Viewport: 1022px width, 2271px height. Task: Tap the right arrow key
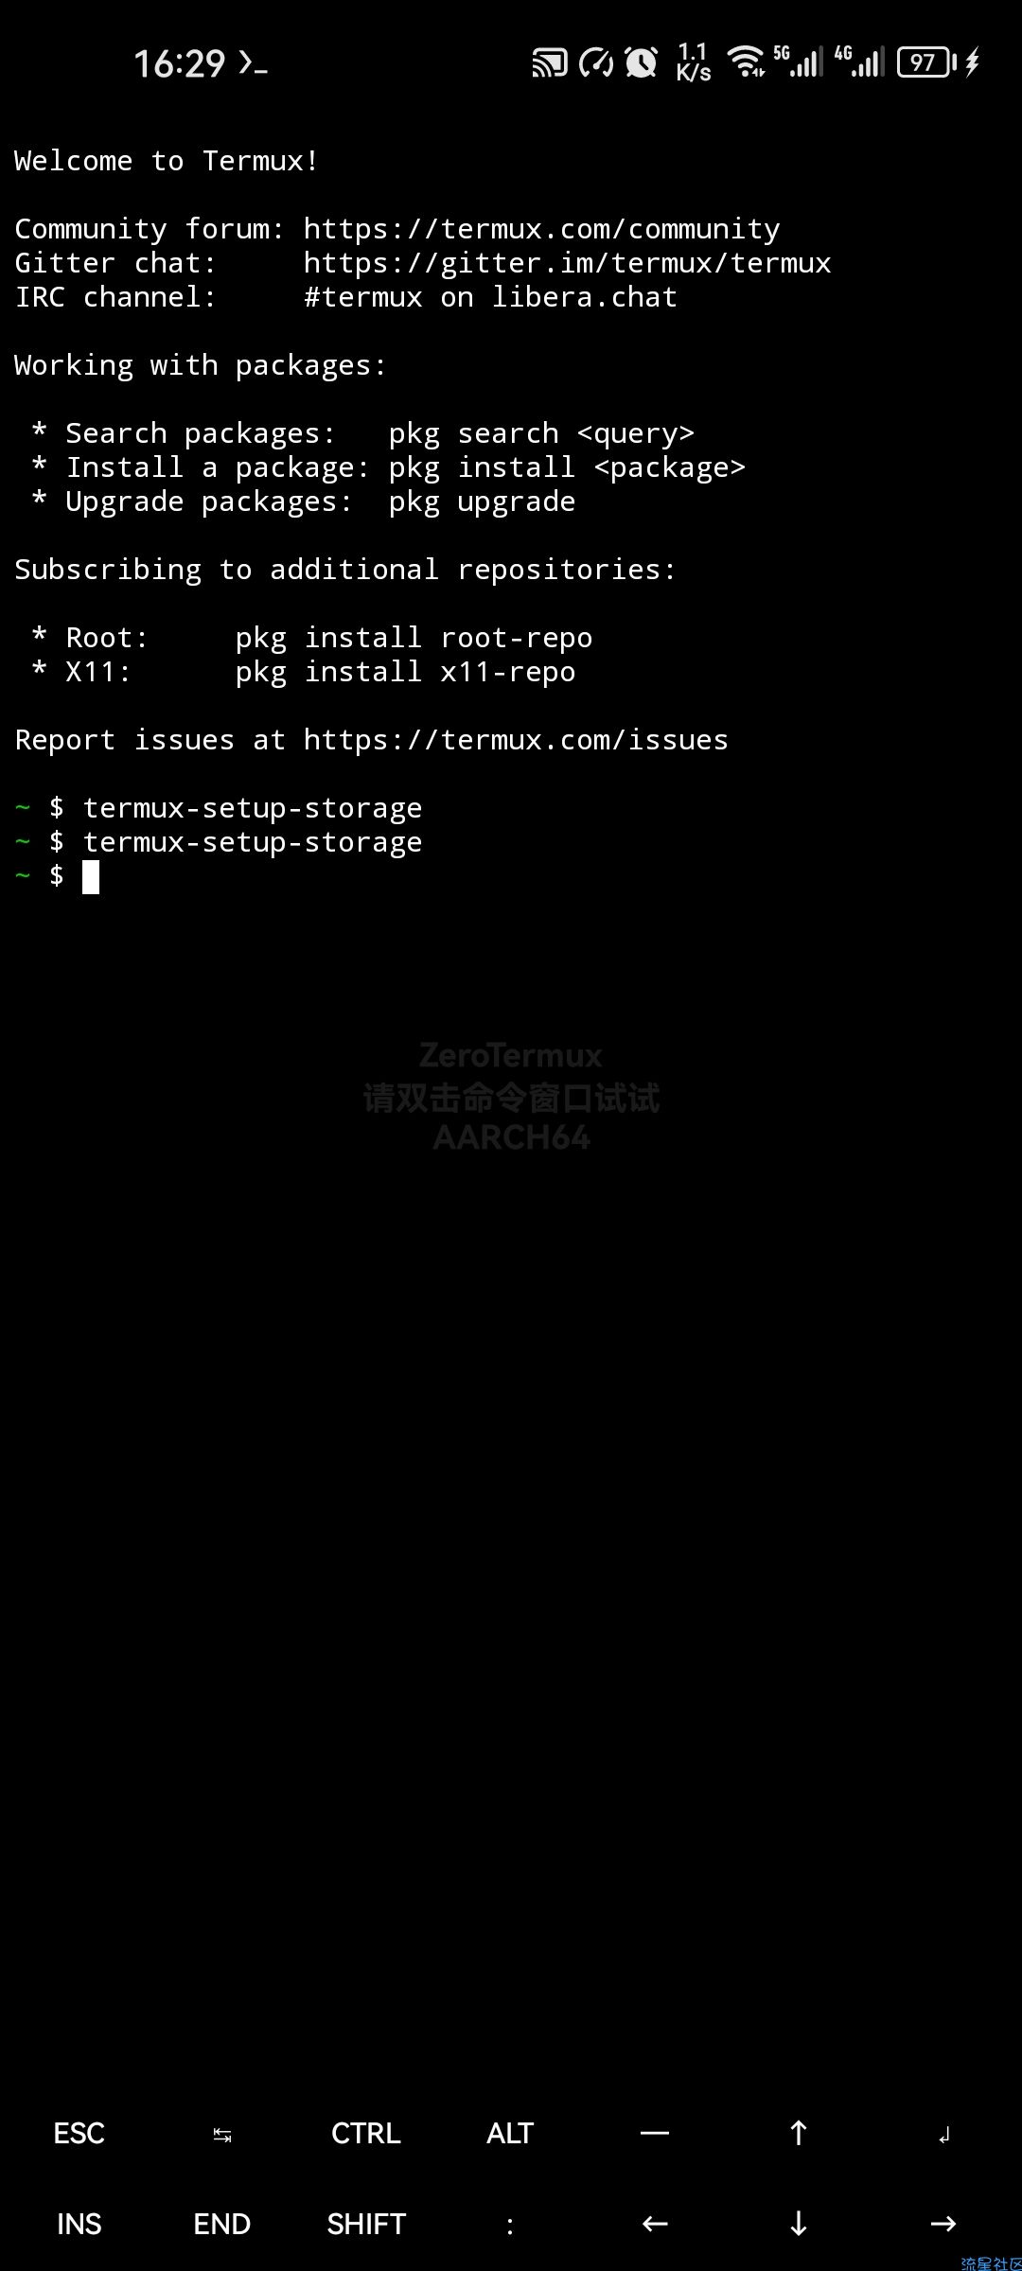[943, 2224]
